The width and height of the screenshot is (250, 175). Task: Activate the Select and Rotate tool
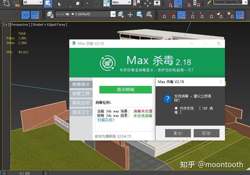[96, 3]
